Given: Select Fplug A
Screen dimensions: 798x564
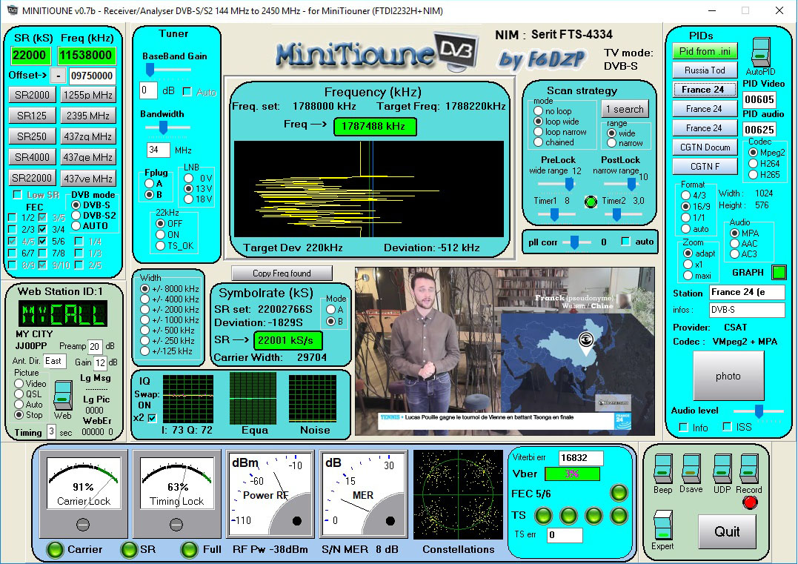Looking at the screenshot, I should 149,183.
